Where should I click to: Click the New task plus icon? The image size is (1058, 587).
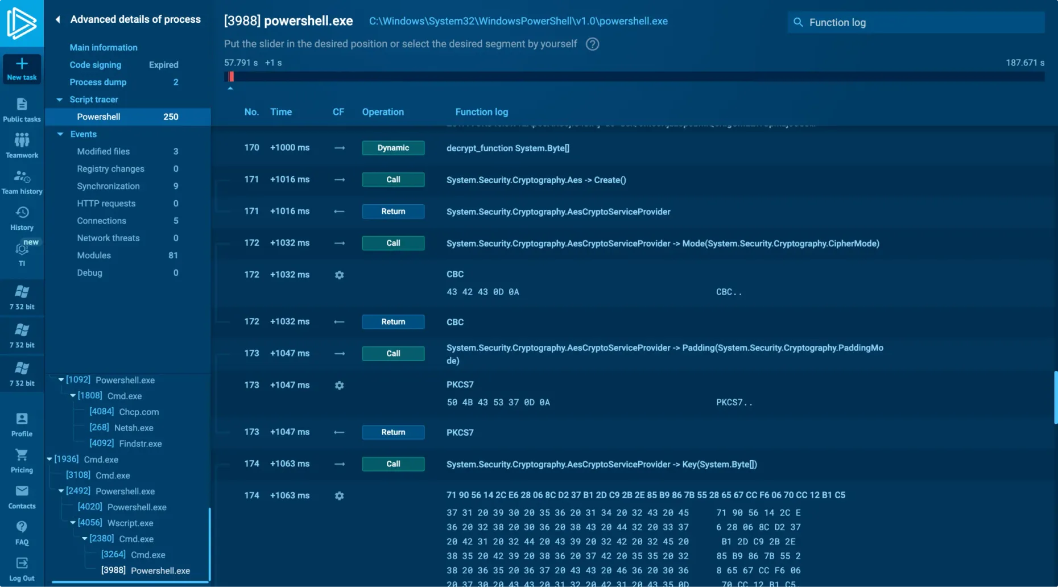pyautogui.click(x=22, y=64)
